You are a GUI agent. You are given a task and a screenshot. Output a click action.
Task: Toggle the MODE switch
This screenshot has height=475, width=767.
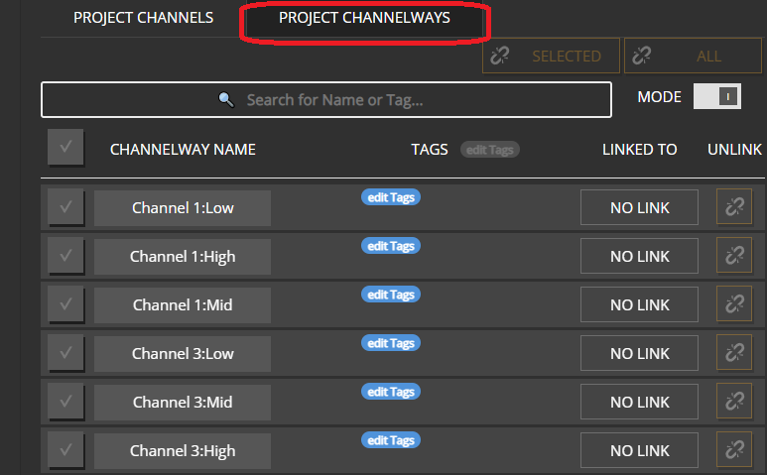click(717, 97)
